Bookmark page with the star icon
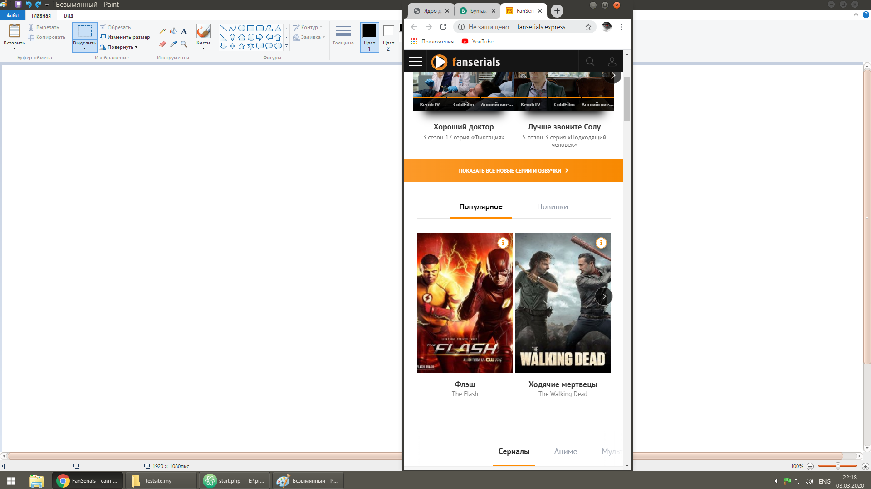The width and height of the screenshot is (871, 489). click(588, 27)
